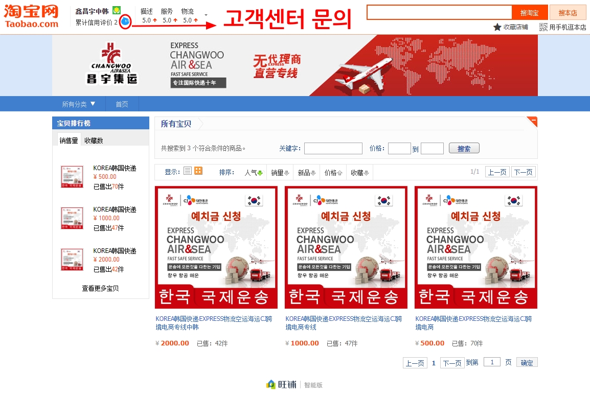The width and height of the screenshot is (590, 396).
Task: Click the 1/1 page indicator
Action: (475, 172)
